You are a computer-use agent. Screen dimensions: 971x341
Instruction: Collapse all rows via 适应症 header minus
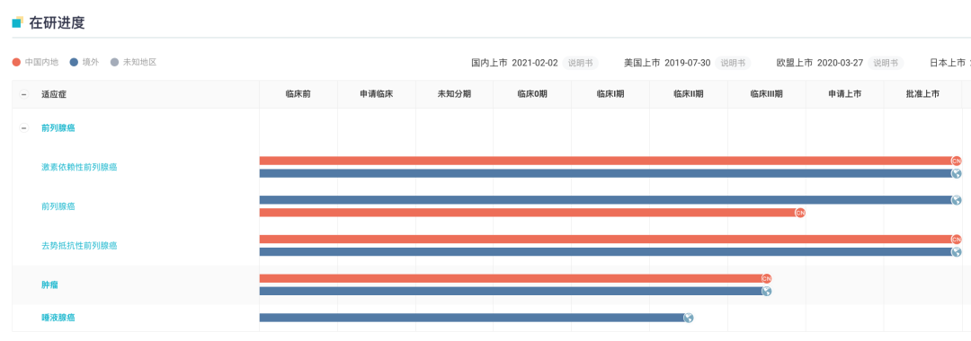point(24,94)
